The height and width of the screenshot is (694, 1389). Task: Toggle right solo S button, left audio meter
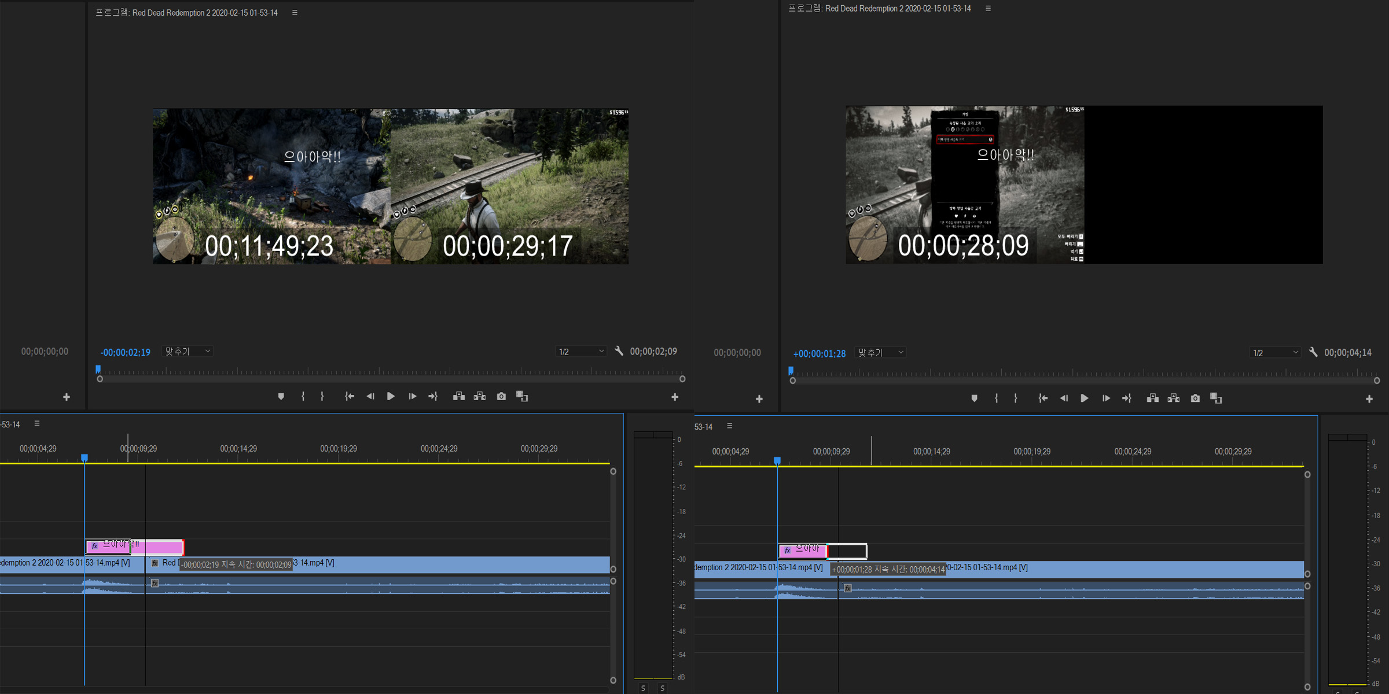[663, 688]
